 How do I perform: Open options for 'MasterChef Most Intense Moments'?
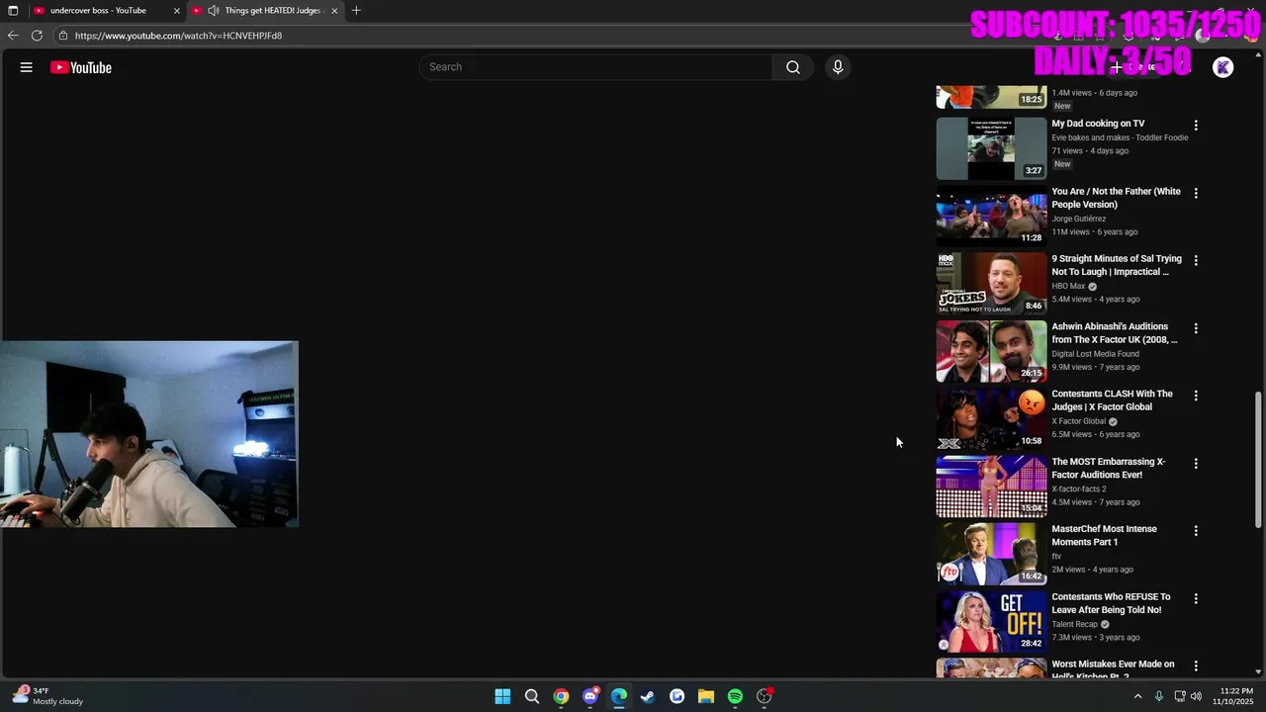pyautogui.click(x=1196, y=531)
